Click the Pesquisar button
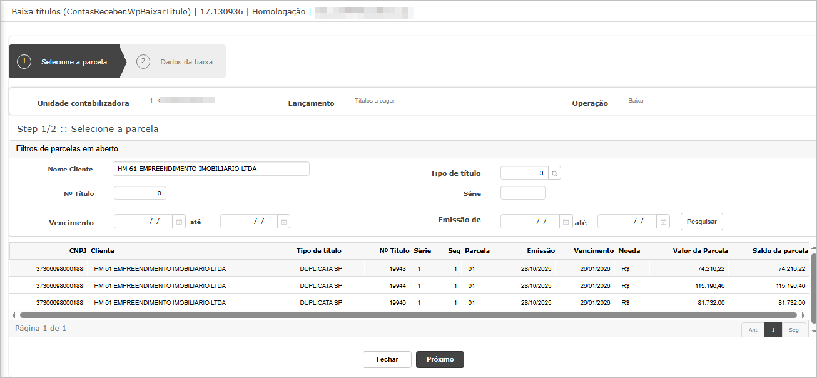The image size is (817, 378). tap(701, 222)
